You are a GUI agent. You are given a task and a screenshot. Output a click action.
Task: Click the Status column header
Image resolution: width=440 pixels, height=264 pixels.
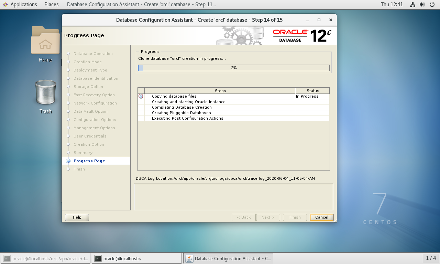pyautogui.click(x=312, y=91)
